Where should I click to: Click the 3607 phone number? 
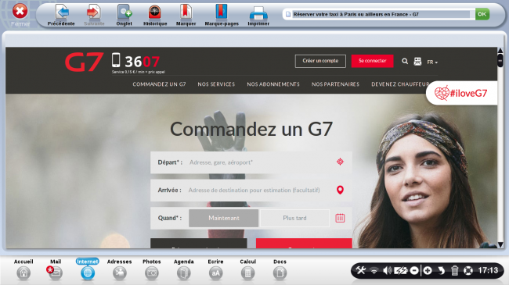(142, 62)
